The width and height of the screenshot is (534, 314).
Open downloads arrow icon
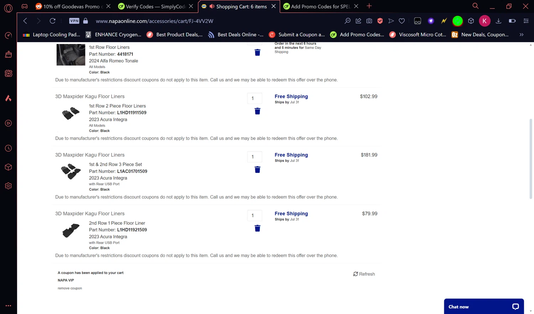point(498,21)
